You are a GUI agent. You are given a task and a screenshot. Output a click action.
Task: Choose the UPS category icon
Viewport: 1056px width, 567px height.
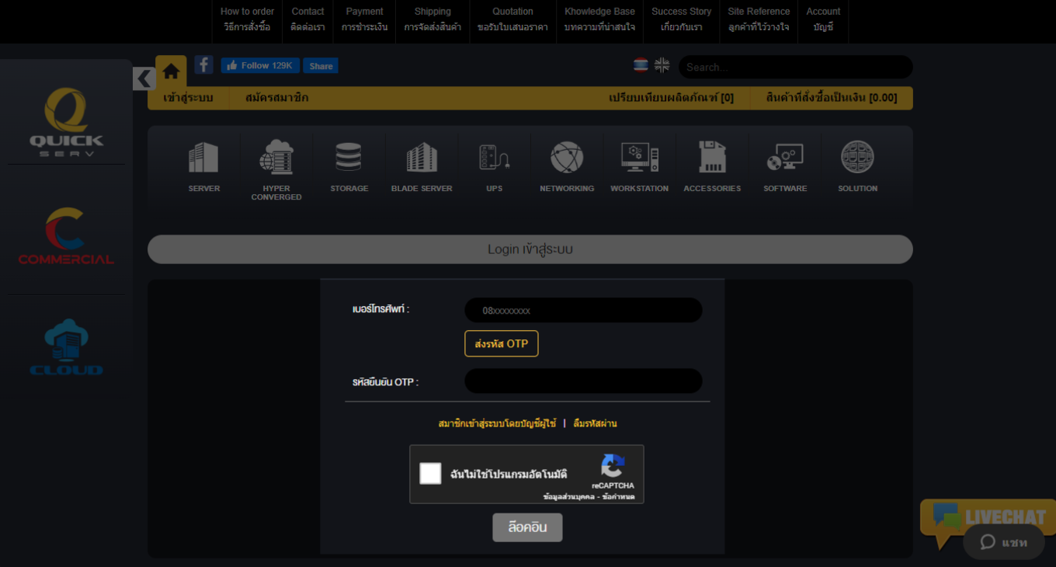click(x=494, y=158)
